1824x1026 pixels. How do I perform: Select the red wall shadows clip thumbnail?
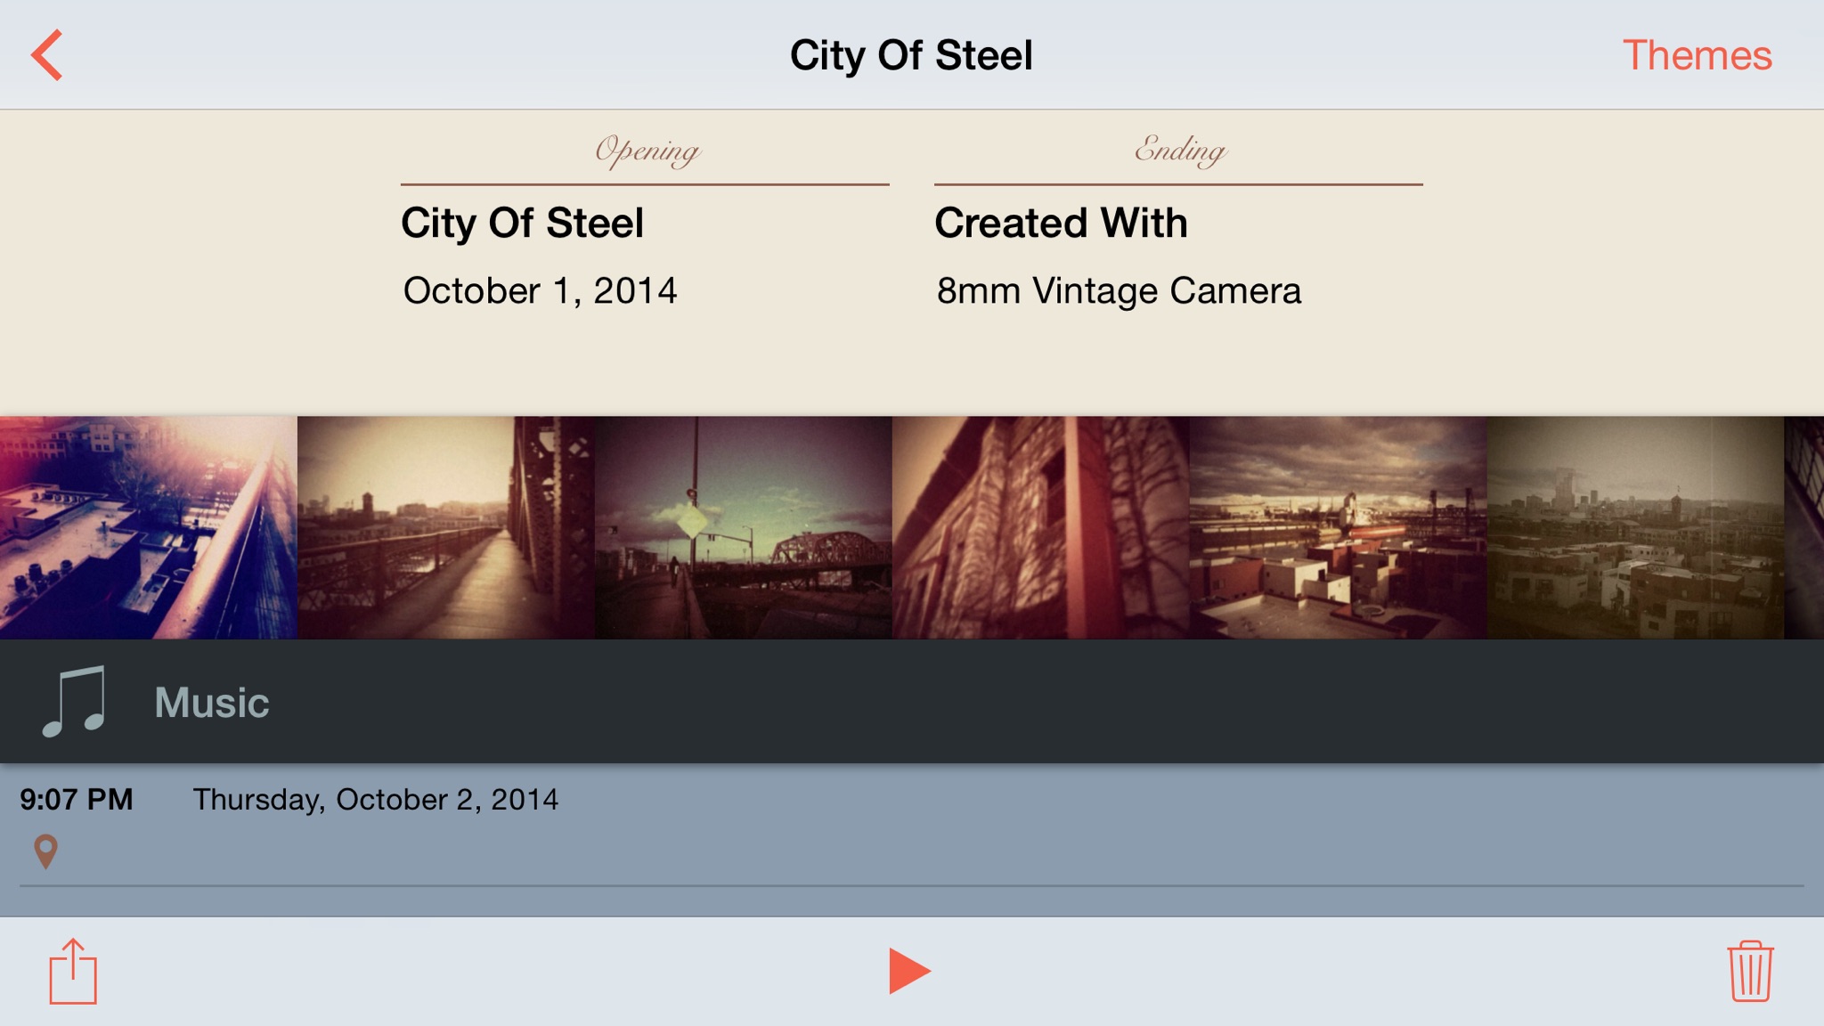pyautogui.click(x=1040, y=527)
